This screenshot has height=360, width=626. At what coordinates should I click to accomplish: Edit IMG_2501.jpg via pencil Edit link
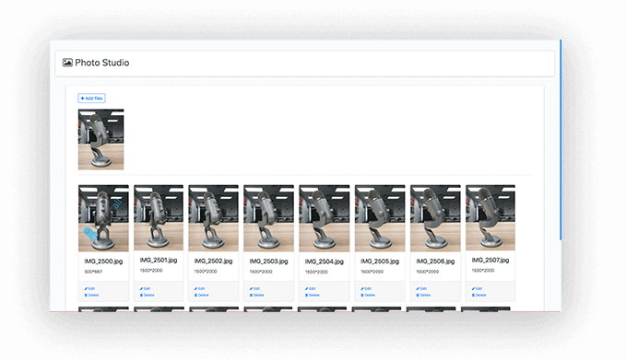click(x=145, y=288)
